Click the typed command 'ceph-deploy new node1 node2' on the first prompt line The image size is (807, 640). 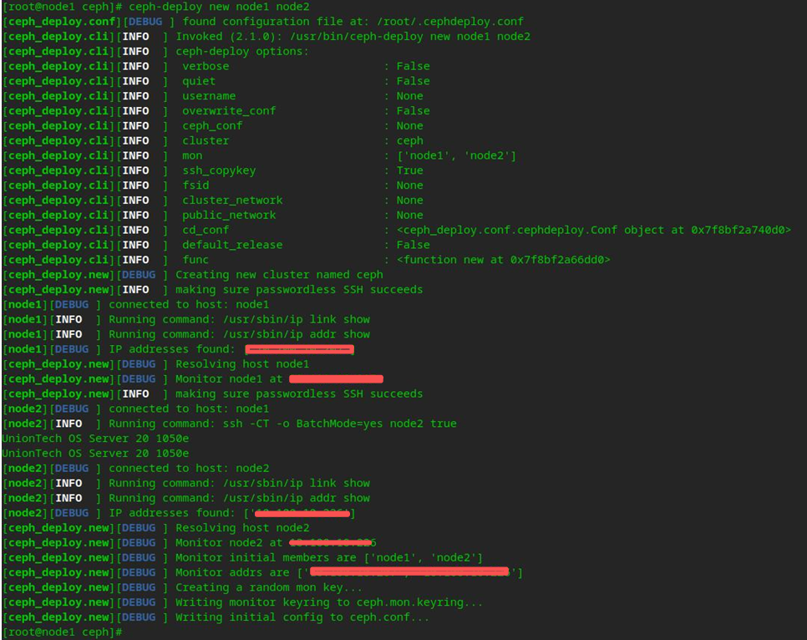click(x=219, y=7)
